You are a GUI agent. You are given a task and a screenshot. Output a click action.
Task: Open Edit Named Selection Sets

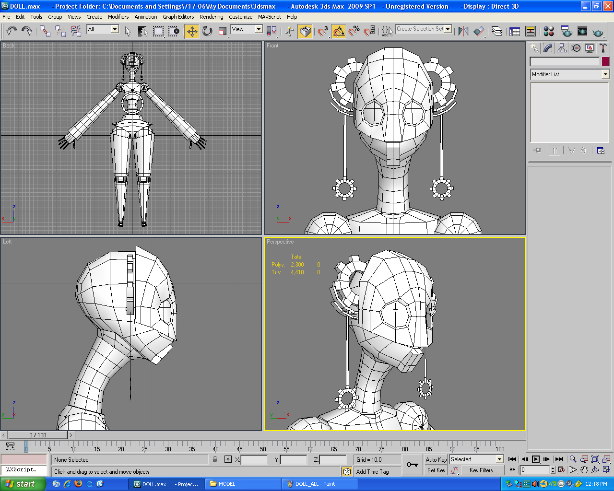(x=387, y=31)
